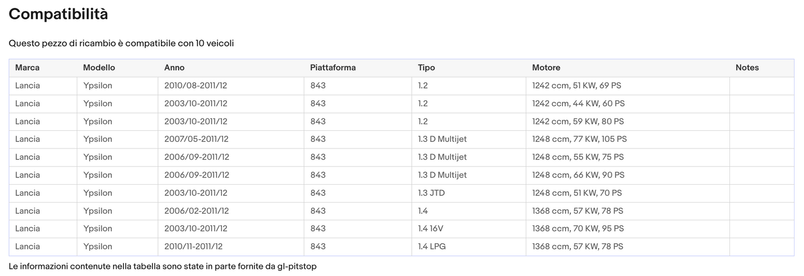Select the Tipo column header

tap(426, 68)
